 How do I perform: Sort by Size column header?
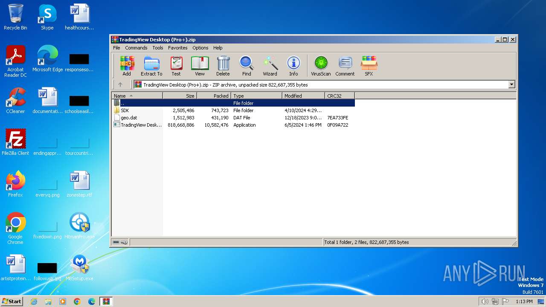click(x=180, y=96)
